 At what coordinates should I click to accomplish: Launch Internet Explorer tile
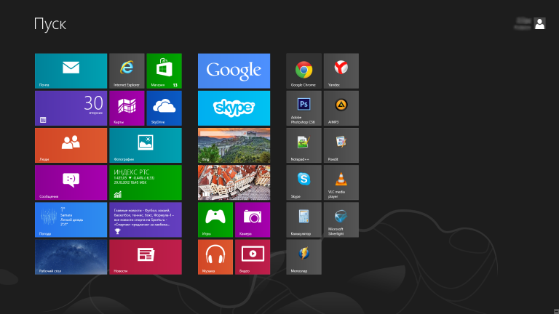pos(127,71)
